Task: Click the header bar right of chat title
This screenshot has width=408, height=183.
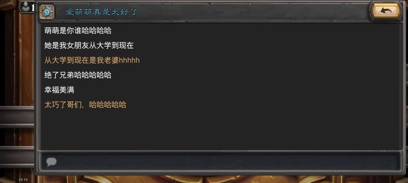Action: (x=252, y=12)
